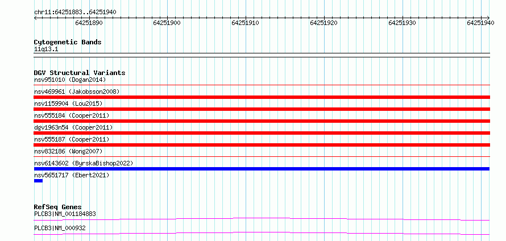Click ruler tick label 64251930

click(402, 23)
